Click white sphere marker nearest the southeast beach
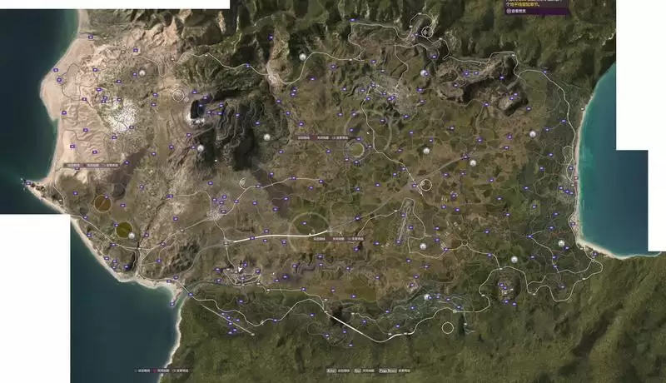Image resolution: width=666 pixels, height=383 pixels. point(561,243)
